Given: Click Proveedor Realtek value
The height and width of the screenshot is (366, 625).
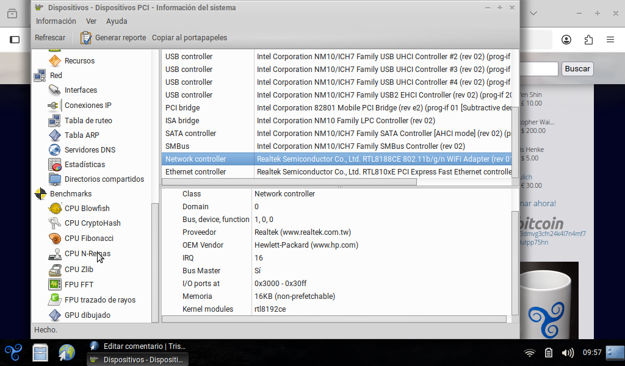Looking at the screenshot, I should coord(303,232).
